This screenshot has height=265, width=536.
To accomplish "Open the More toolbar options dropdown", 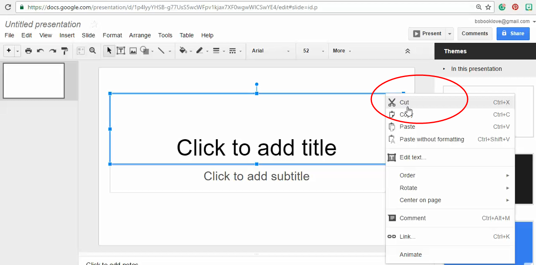I will coord(341,50).
